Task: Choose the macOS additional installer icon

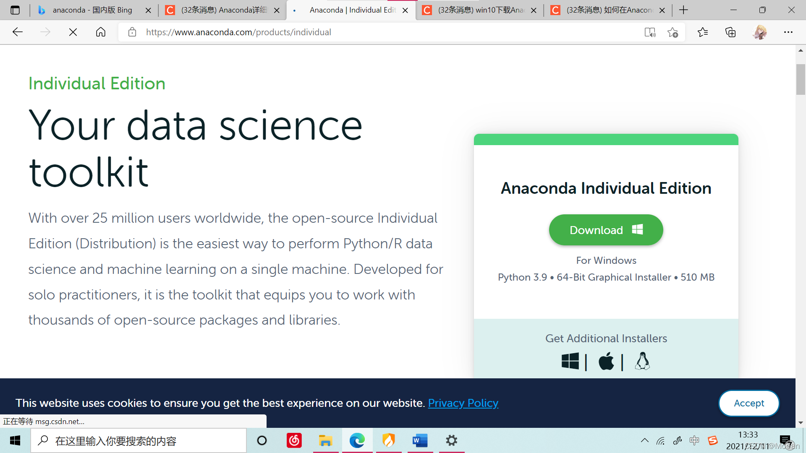Action: coord(606,361)
